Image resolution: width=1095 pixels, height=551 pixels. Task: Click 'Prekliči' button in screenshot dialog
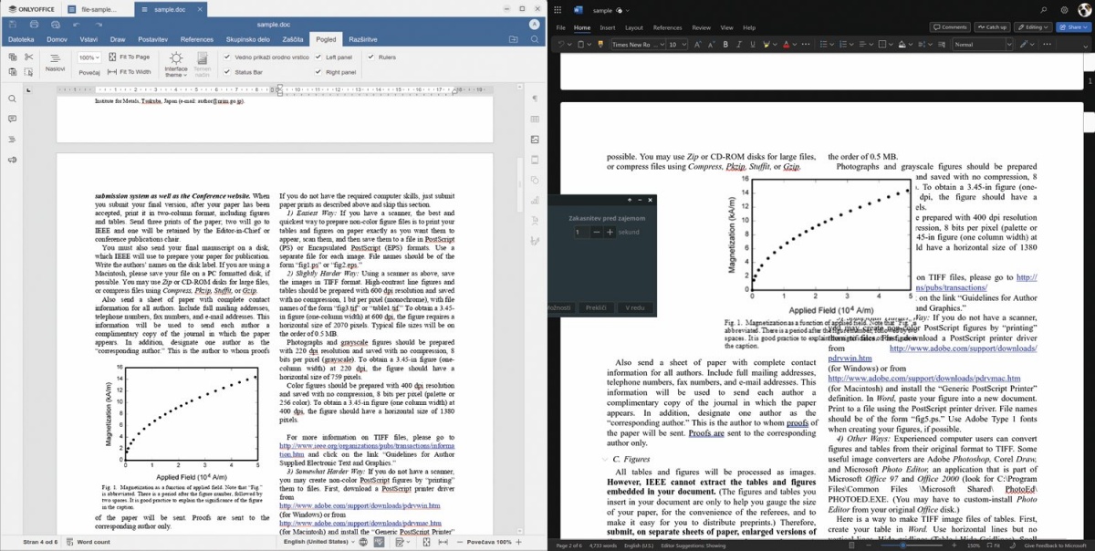(596, 308)
